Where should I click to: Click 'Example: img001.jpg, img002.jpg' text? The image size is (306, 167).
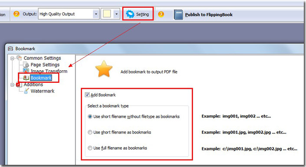pyautogui.click(x=244, y=132)
